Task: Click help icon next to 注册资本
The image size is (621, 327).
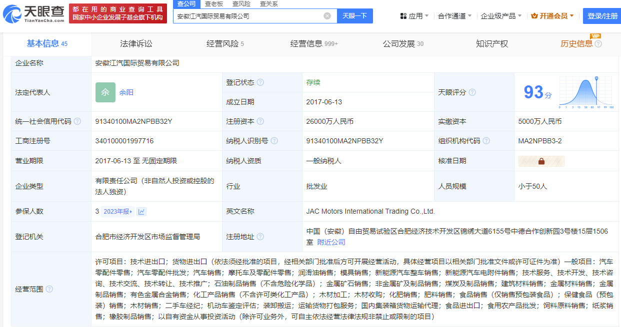Action: (260, 121)
